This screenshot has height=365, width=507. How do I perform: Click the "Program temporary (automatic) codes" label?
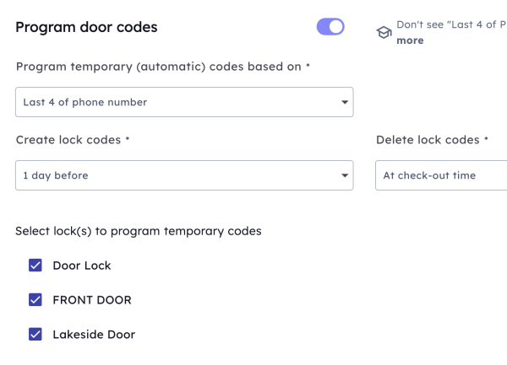coord(159,67)
